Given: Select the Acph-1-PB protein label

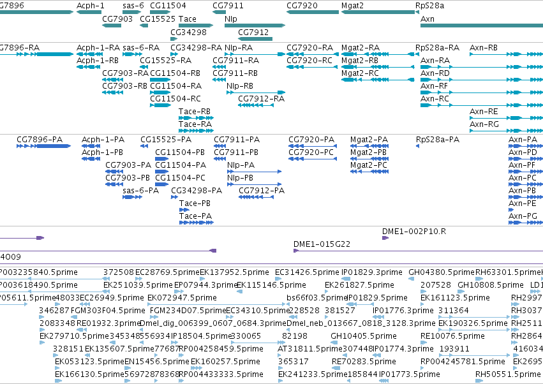Looking at the screenshot, I should point(103,152).
